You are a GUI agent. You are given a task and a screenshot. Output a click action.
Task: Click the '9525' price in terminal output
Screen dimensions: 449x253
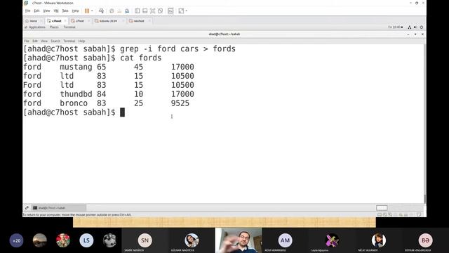(x=180, y=103)
